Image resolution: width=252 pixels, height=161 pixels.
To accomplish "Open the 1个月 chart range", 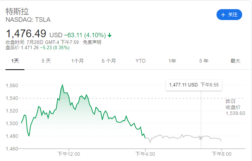I will coord(77,61).
